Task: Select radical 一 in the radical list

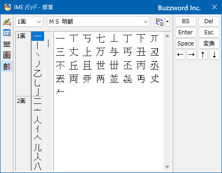Action: (38, 36)
